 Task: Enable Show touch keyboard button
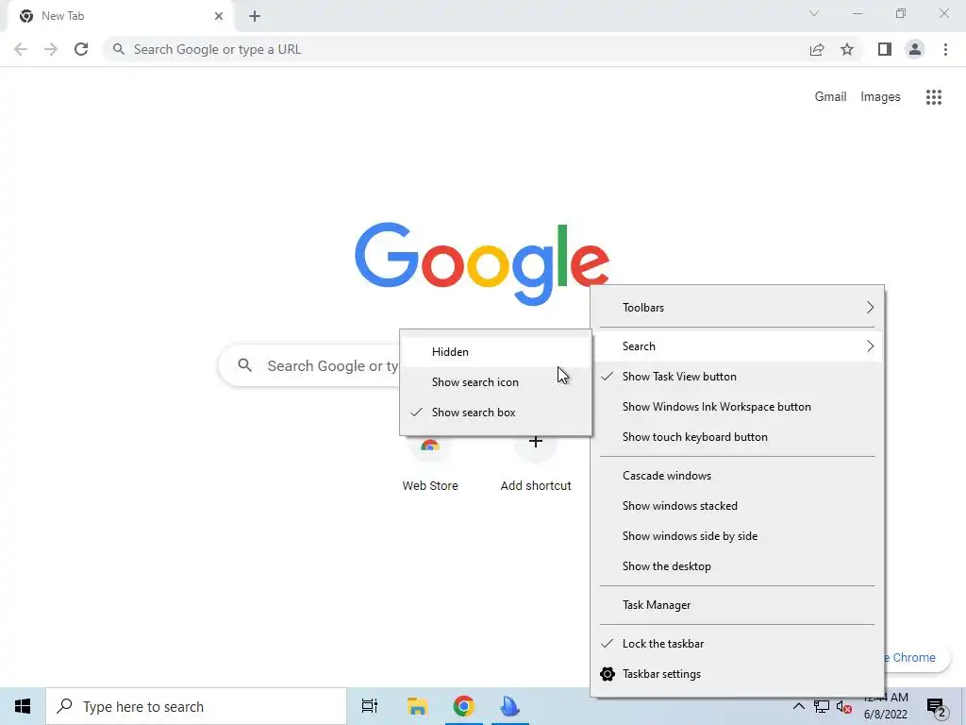tap(738, 437)
